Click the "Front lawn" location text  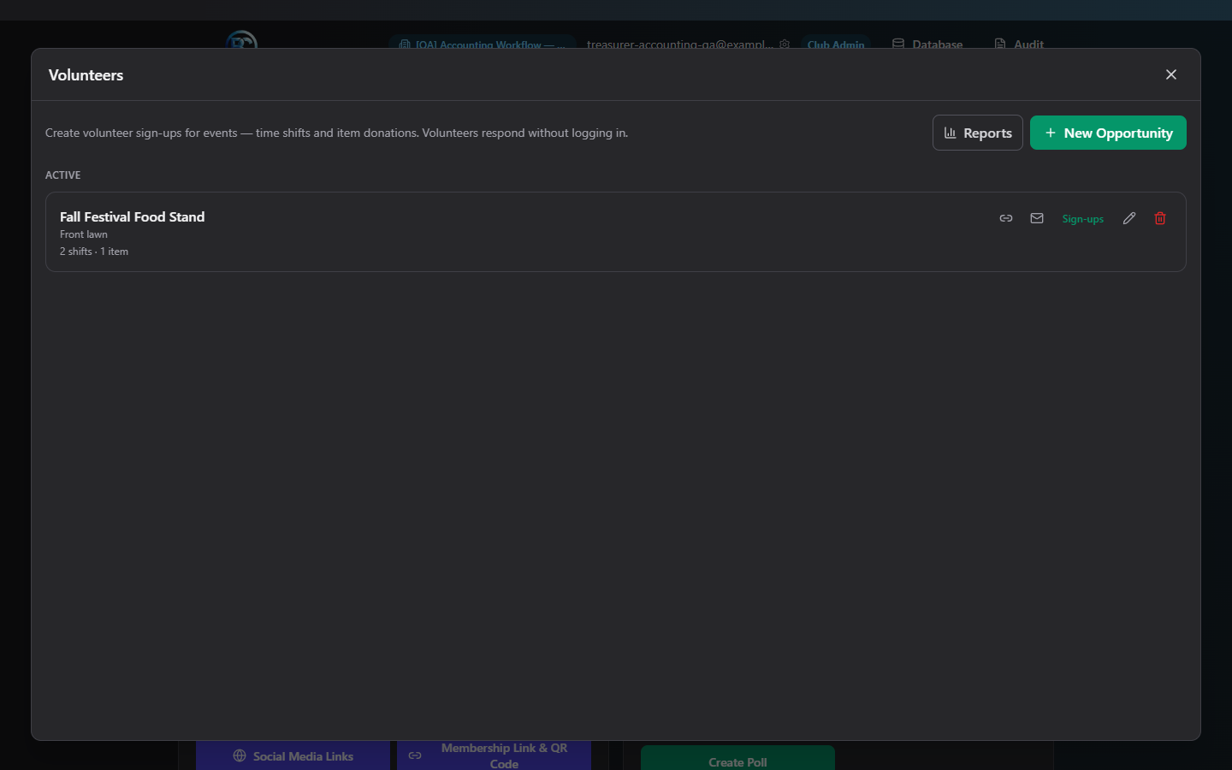coord(84,234)
